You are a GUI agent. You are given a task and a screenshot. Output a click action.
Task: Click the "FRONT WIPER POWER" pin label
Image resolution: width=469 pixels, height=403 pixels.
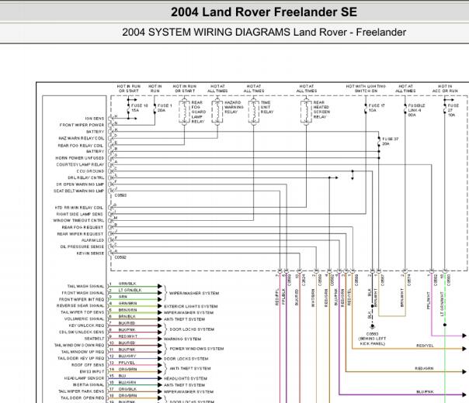pyautogui.click(x=82, y=125)
